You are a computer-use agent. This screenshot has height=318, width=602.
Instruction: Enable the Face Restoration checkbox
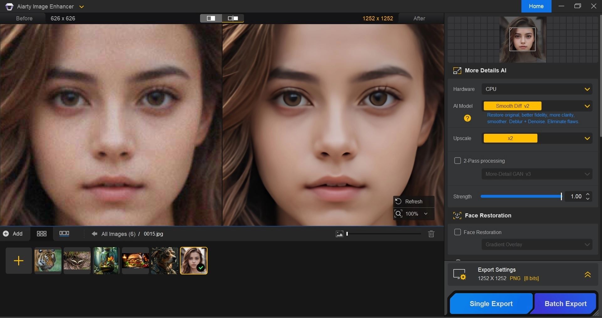(x=457, y=232)
